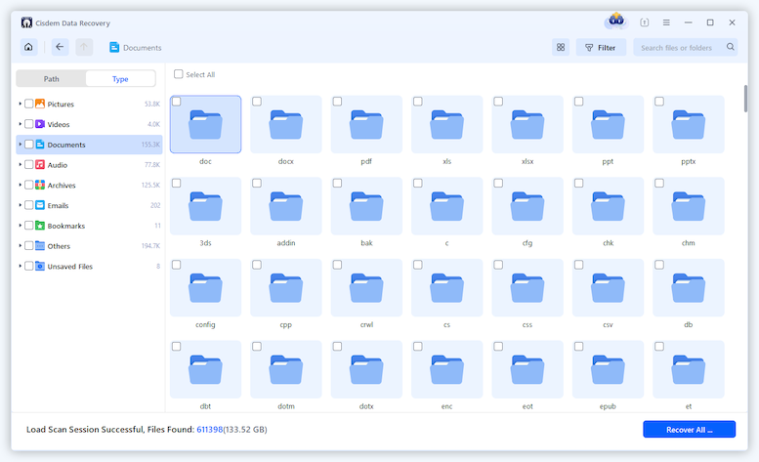759x462 pixels.
Task: Open the Filter options
Action: tap(601, 47)
